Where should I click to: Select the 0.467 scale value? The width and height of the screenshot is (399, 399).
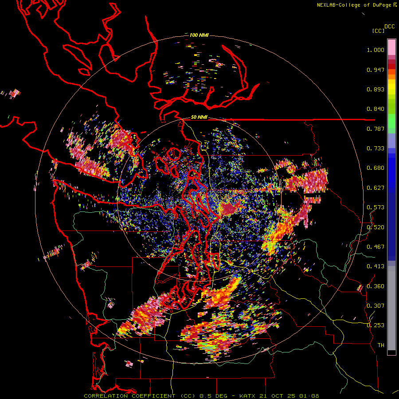pyautogui.click(x=376, y=246)
